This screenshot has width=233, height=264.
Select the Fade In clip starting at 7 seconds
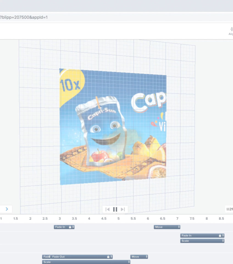(203, 236)
